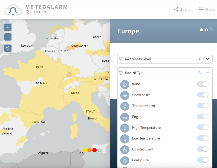Toggle the Forest Fire switch
The image size is (217, 168).
point(203,160)
